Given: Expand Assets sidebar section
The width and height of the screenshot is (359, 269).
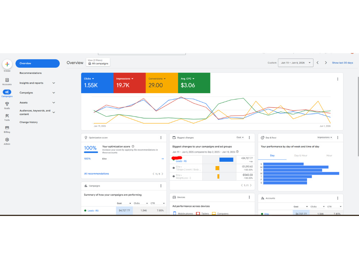Looking at the screenshot, I should pyautogui.click(x=53, y=103).
